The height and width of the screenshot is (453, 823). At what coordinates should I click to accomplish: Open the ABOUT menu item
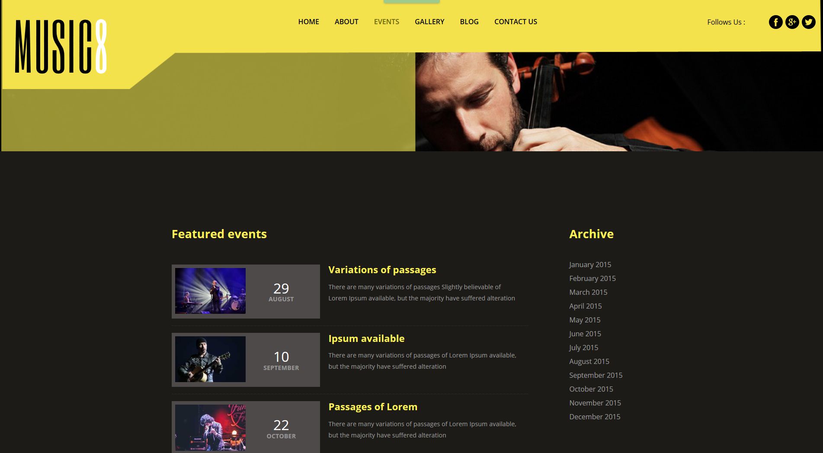coord(346,22)
